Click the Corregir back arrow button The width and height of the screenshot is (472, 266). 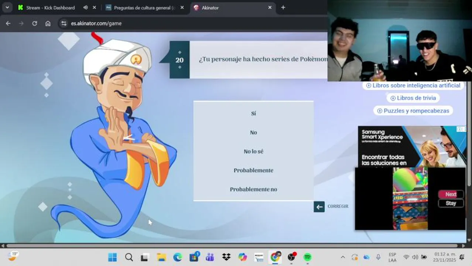tap(319, 207)
